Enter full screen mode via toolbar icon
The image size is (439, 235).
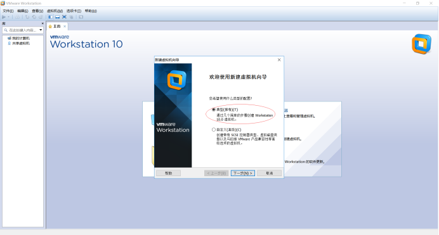(x=64, y=17)
